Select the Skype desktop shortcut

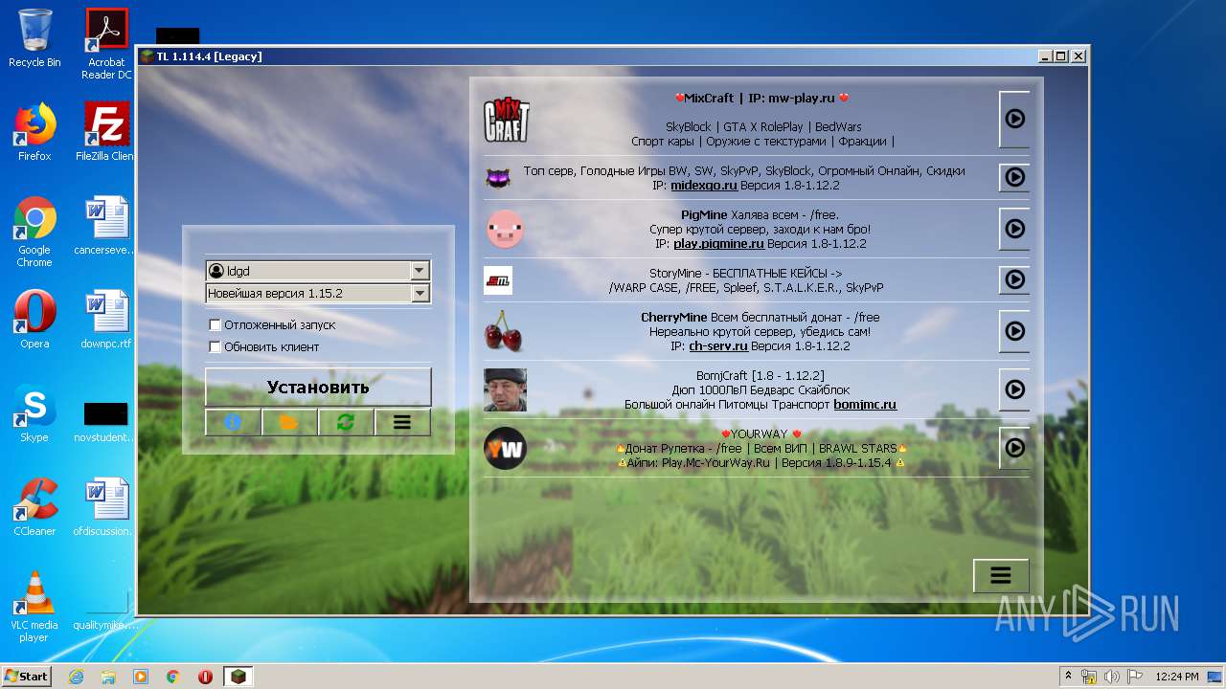tap(34, 413)
